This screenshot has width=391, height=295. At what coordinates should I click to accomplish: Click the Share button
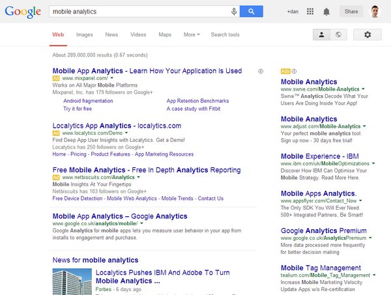[351, 12]
